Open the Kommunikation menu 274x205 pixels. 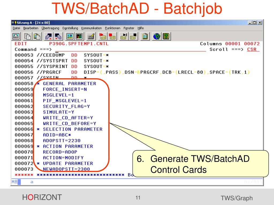[x=92, y=28]
